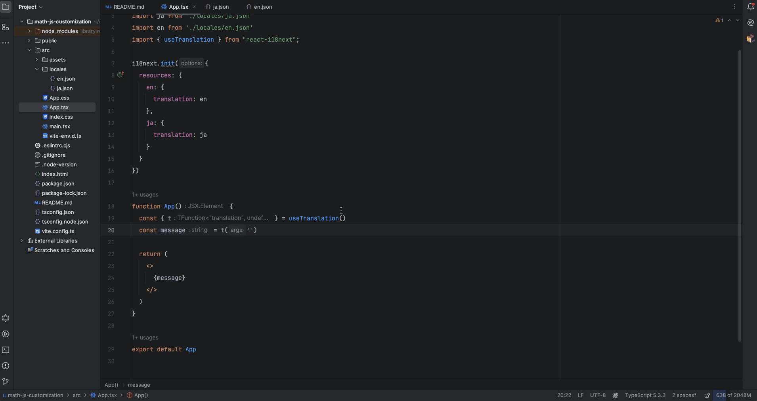Switch to the README.md editor tab
Viewport: 757px width, 401px height.
click(125, 7)
